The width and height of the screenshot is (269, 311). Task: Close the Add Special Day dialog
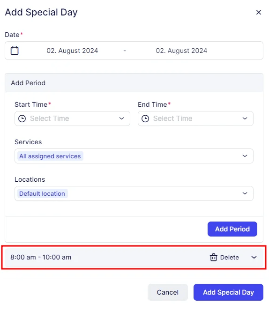click(x=259, y=12)
